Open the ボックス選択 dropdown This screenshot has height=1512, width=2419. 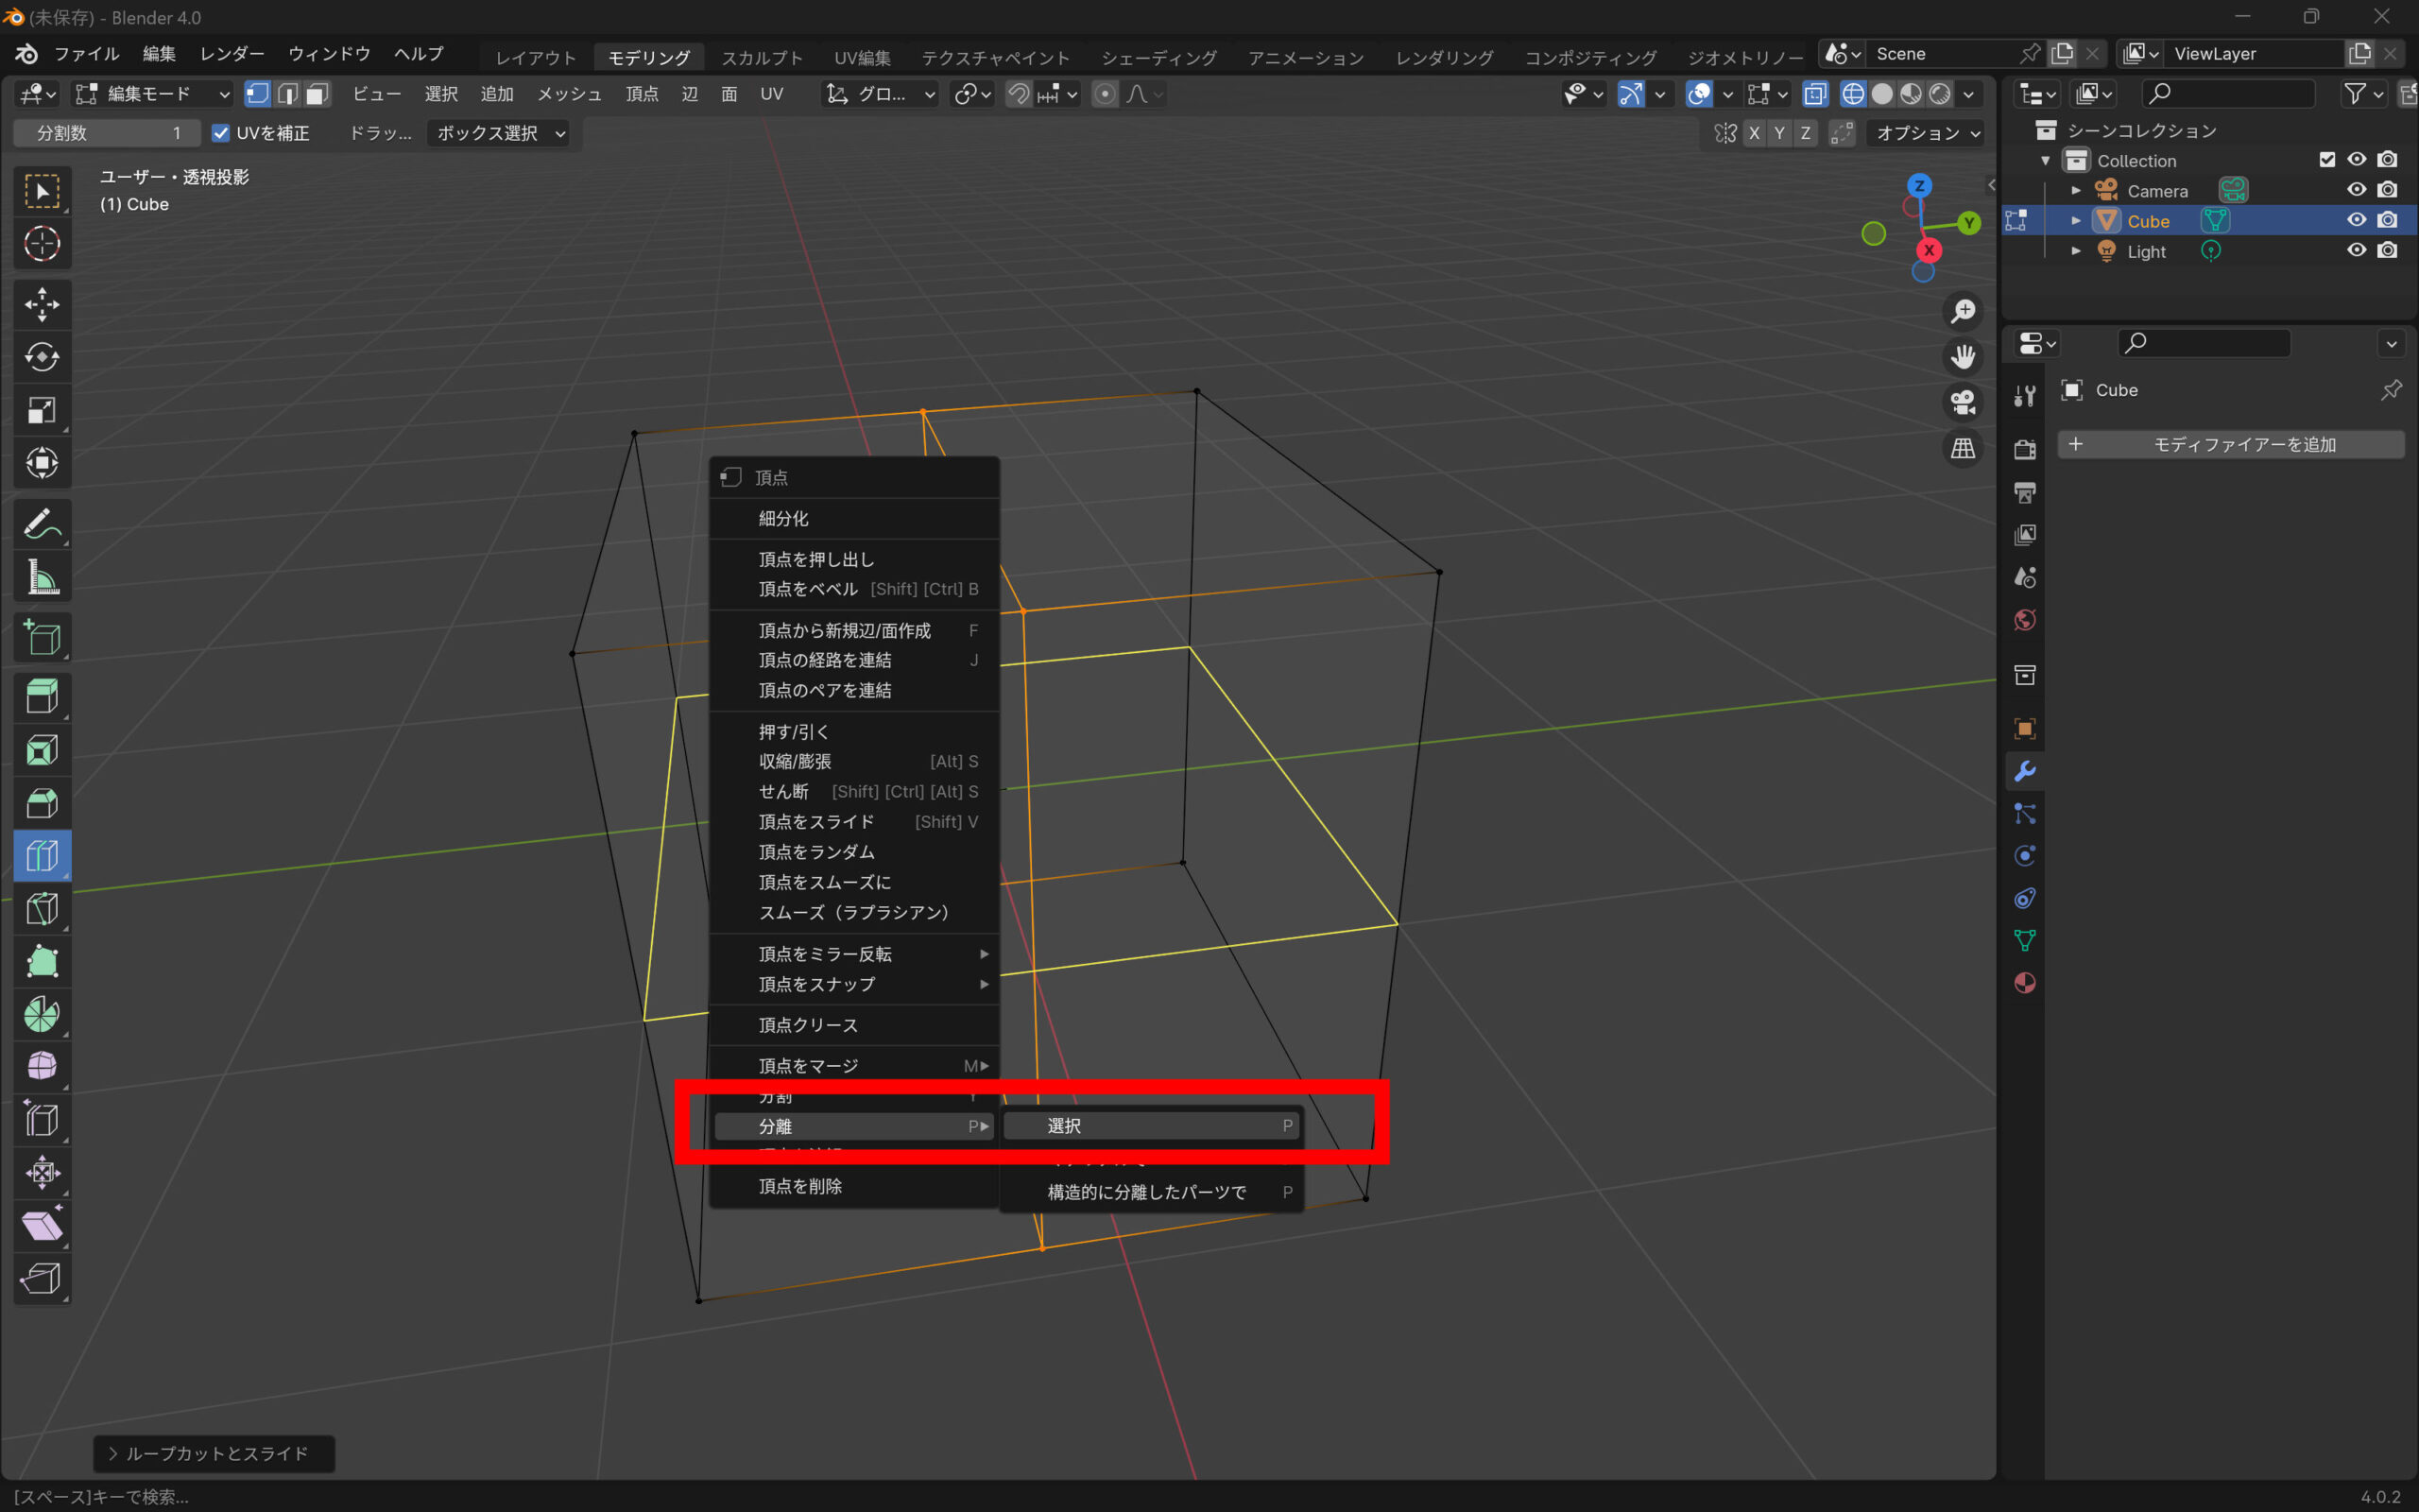pos(500,133)
